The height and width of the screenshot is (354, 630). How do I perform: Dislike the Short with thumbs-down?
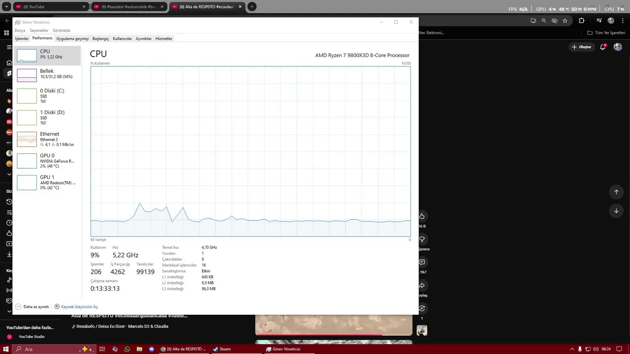pyautogui.click(x=422, y=239)
